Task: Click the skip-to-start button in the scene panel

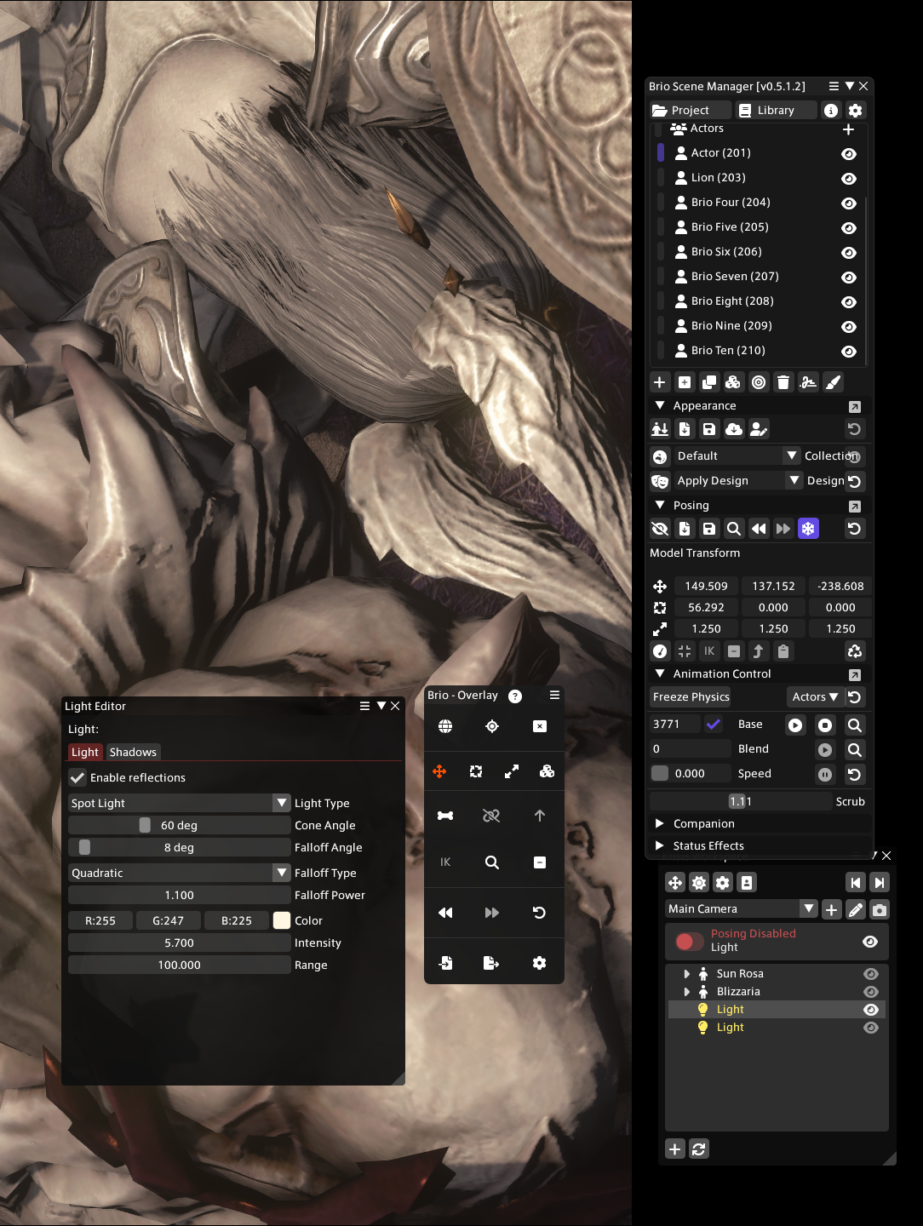Action: tap(856, 883)
